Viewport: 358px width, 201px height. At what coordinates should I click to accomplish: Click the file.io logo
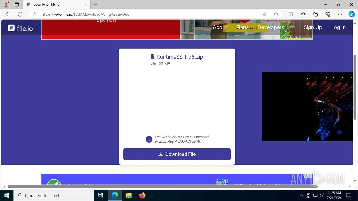pyautogui.click(x=20, y=28)
